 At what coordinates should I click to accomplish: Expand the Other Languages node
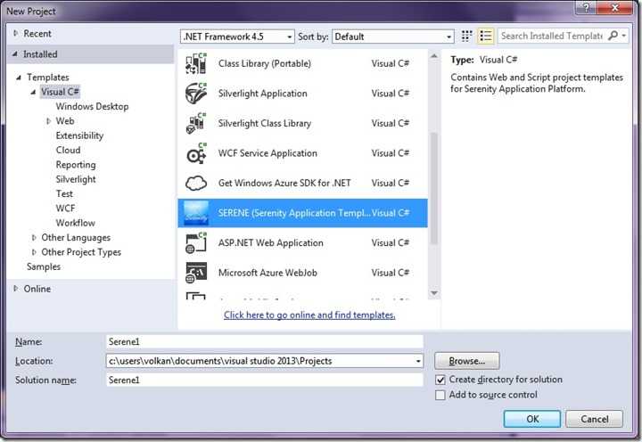(x=34, y=237)
